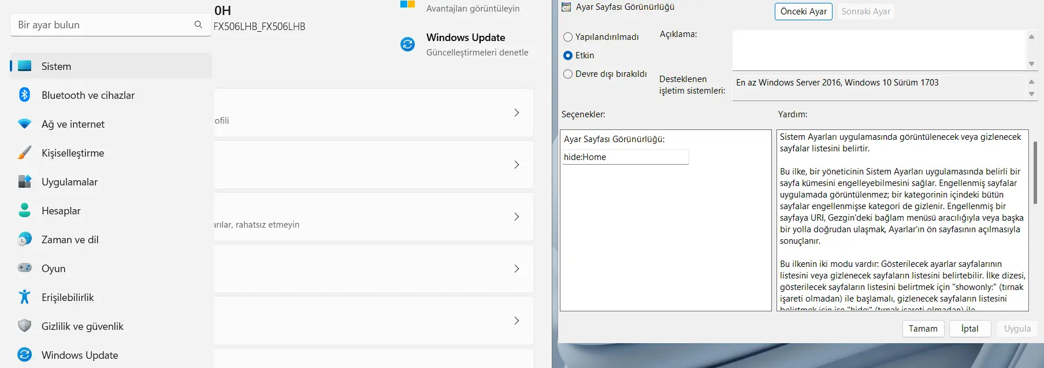The width and height of the screenshot is (1044, 368).
Task: Go to Ağ ve internet settings
Action: pyautogui.click(x=111, y=124)
